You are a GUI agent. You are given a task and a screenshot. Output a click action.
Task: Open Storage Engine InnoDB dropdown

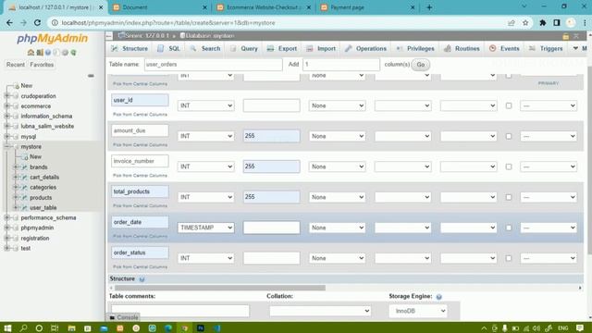(417, 311)
